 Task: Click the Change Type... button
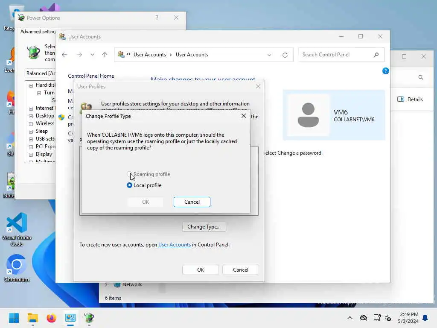204,227
